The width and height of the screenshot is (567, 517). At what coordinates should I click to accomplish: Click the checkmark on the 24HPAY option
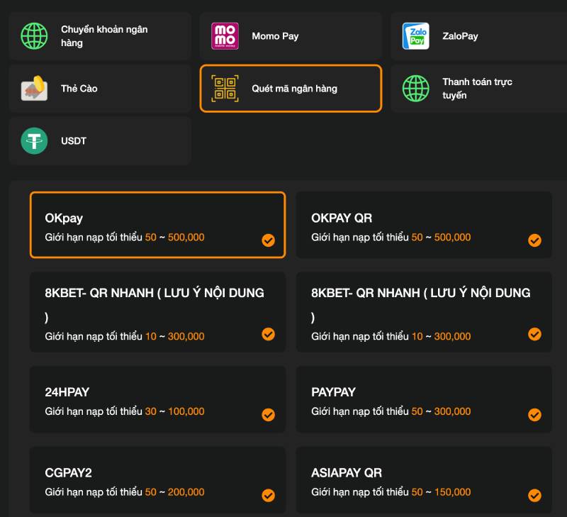coord(268,415)
